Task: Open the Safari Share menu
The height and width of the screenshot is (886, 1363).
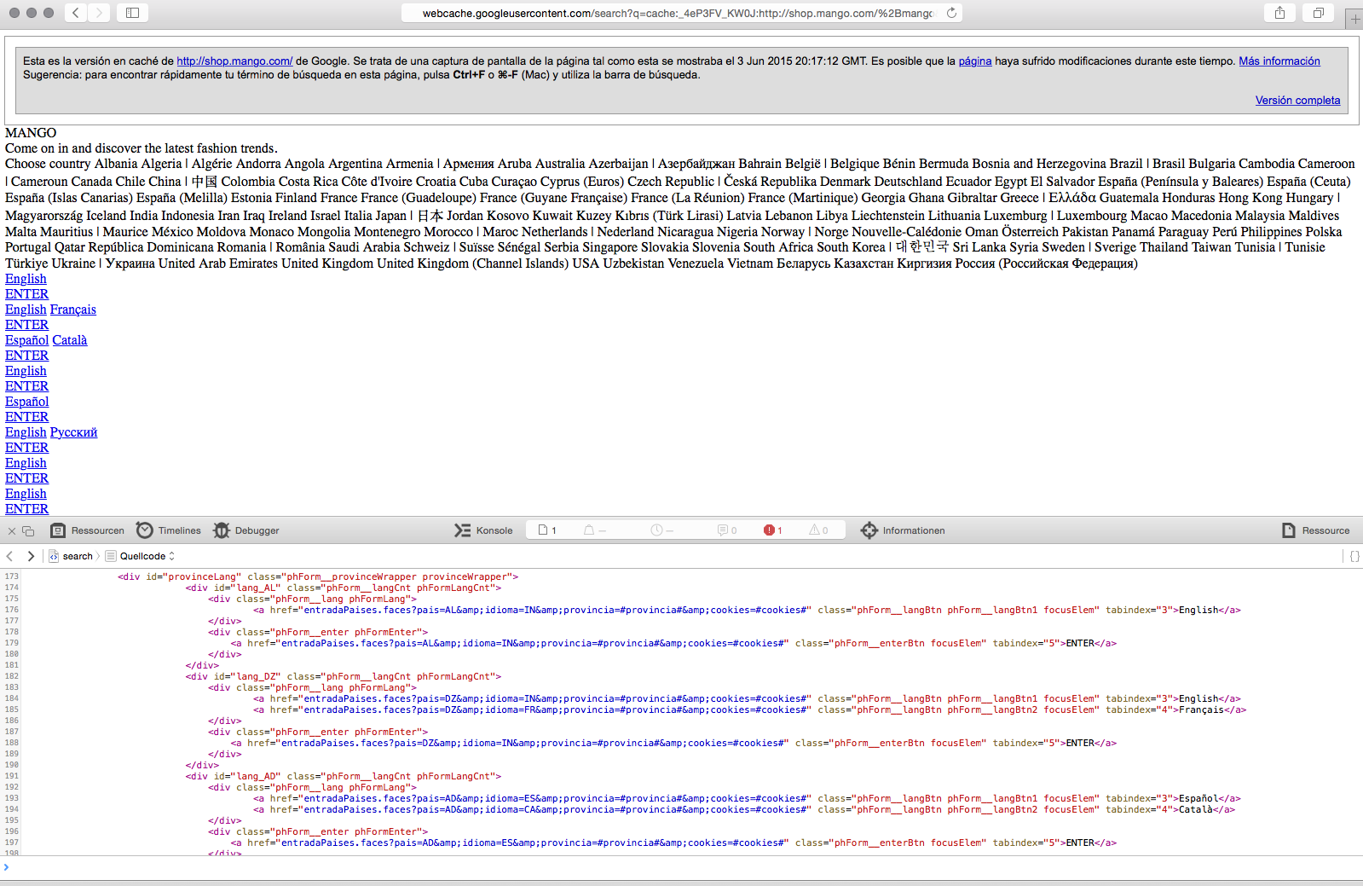Action: pos(1279,13)
